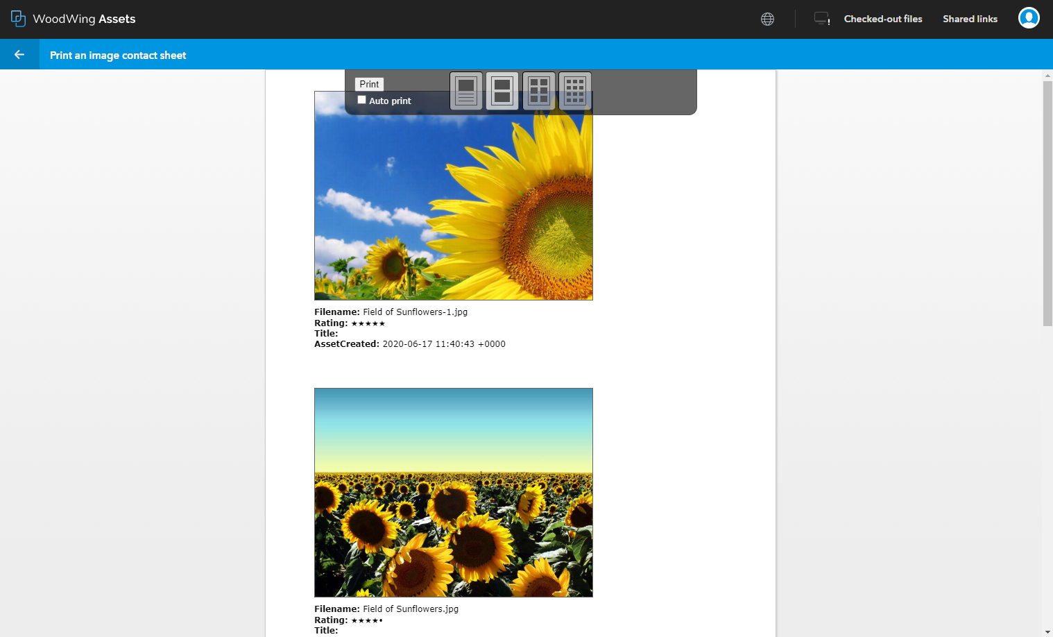Click the Print button

[369, 84]
